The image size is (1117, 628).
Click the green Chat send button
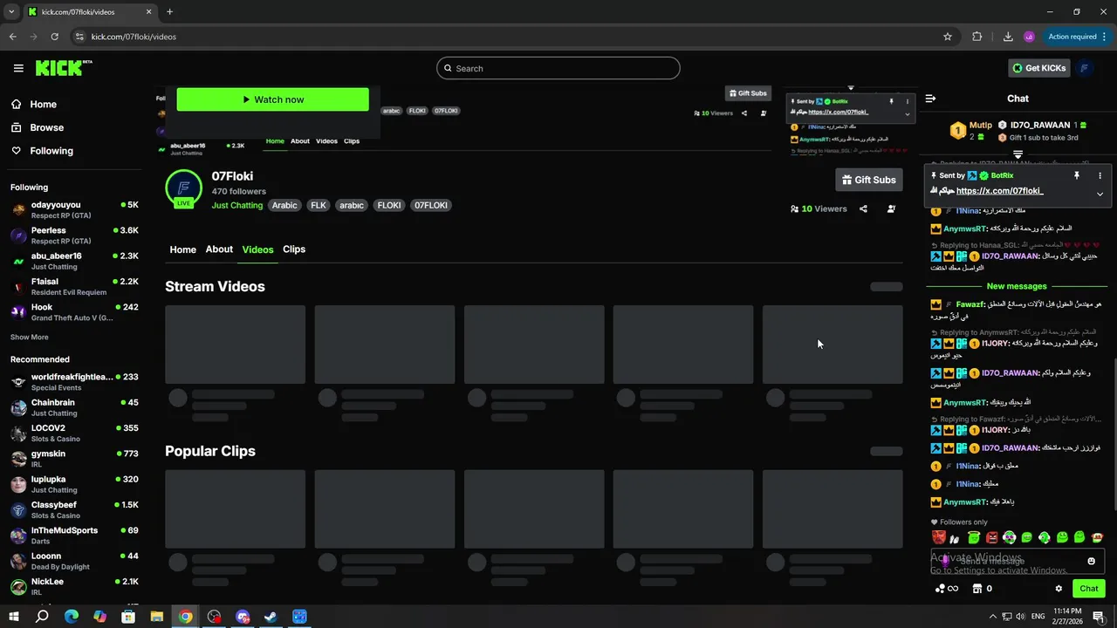point(1088,589)
